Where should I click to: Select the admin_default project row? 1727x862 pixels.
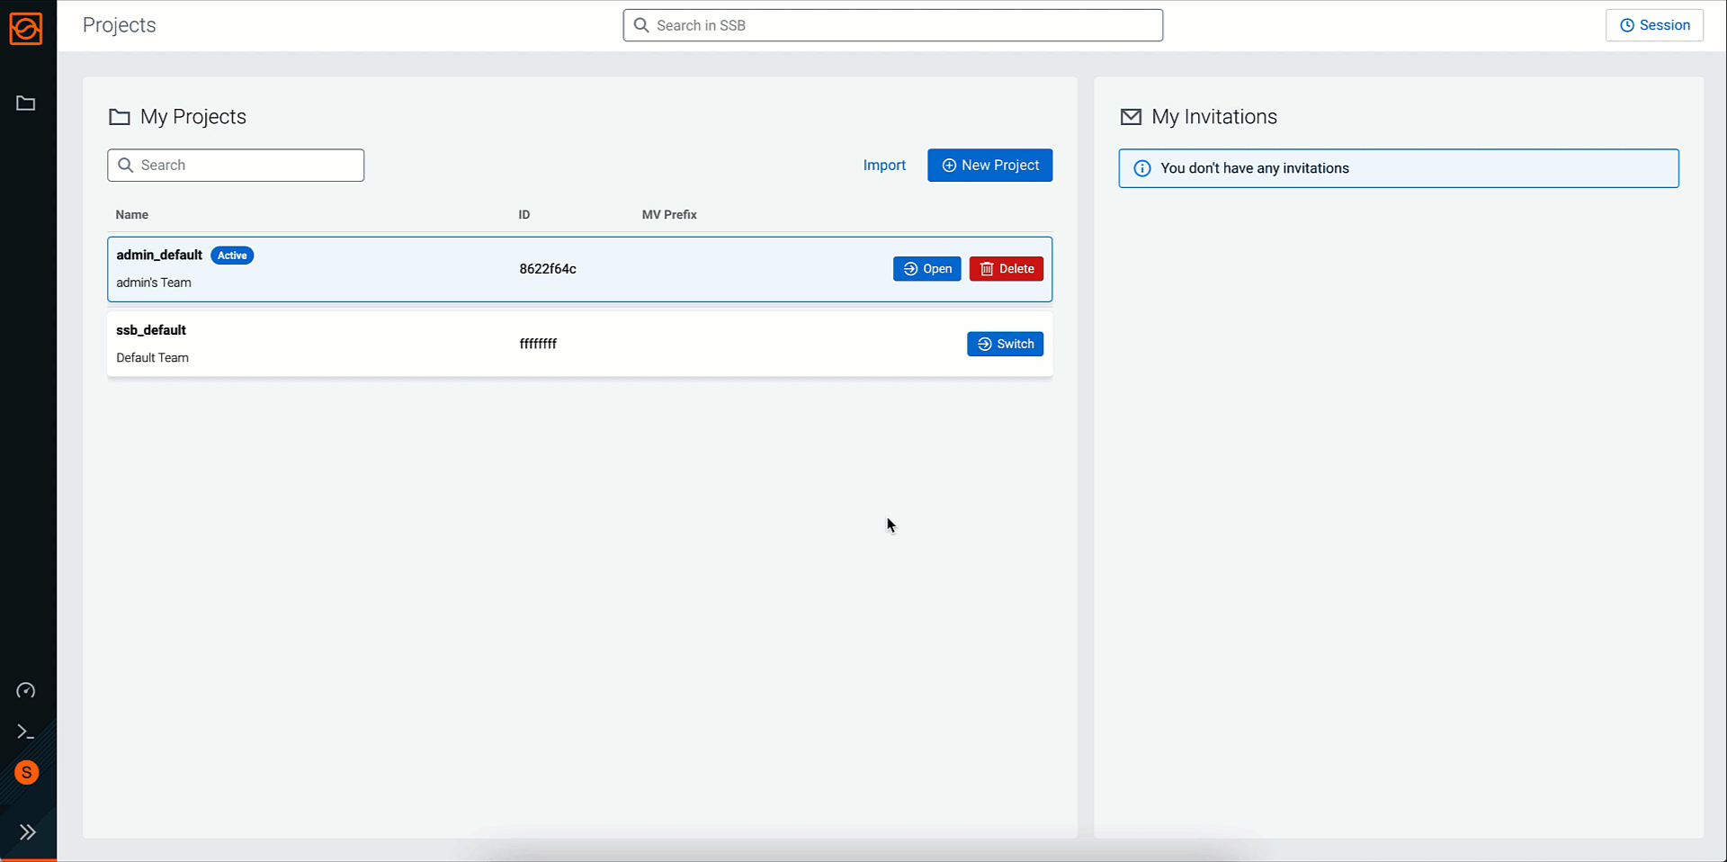pos(360,269)
